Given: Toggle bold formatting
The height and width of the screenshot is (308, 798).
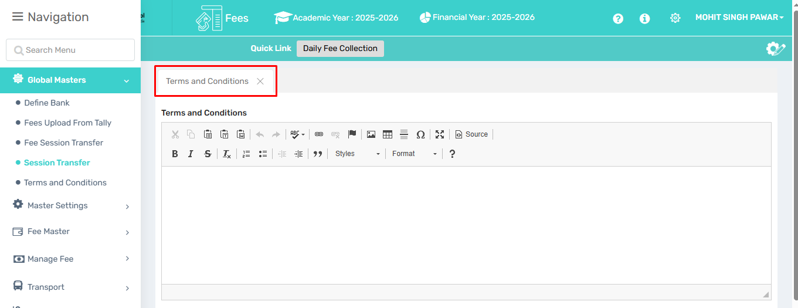Looking at the screenshot, I should (x=175, y=154).
